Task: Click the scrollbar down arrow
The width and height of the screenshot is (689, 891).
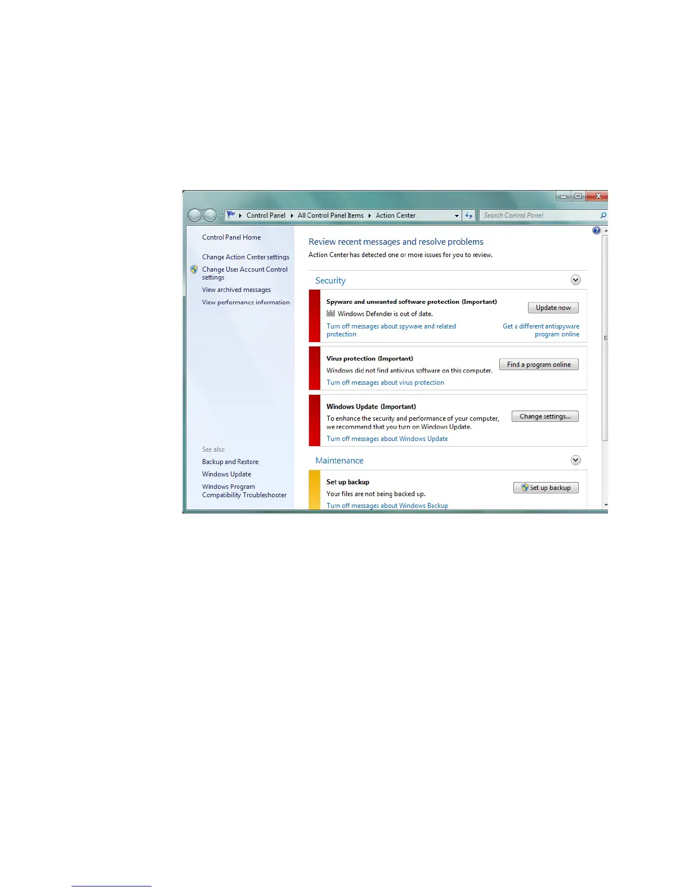Action: coord(605,505)
